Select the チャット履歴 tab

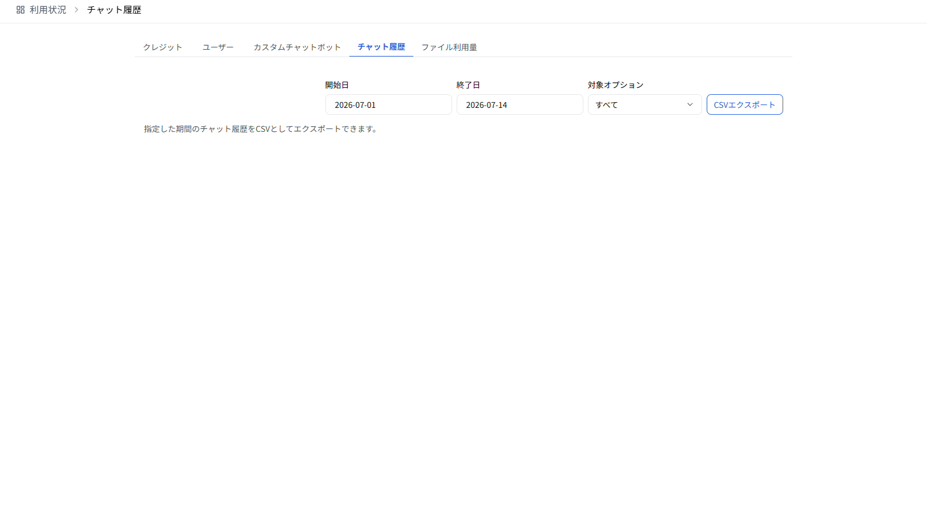381,47
